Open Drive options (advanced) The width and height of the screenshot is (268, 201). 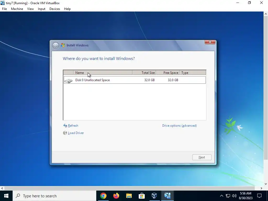180,126
